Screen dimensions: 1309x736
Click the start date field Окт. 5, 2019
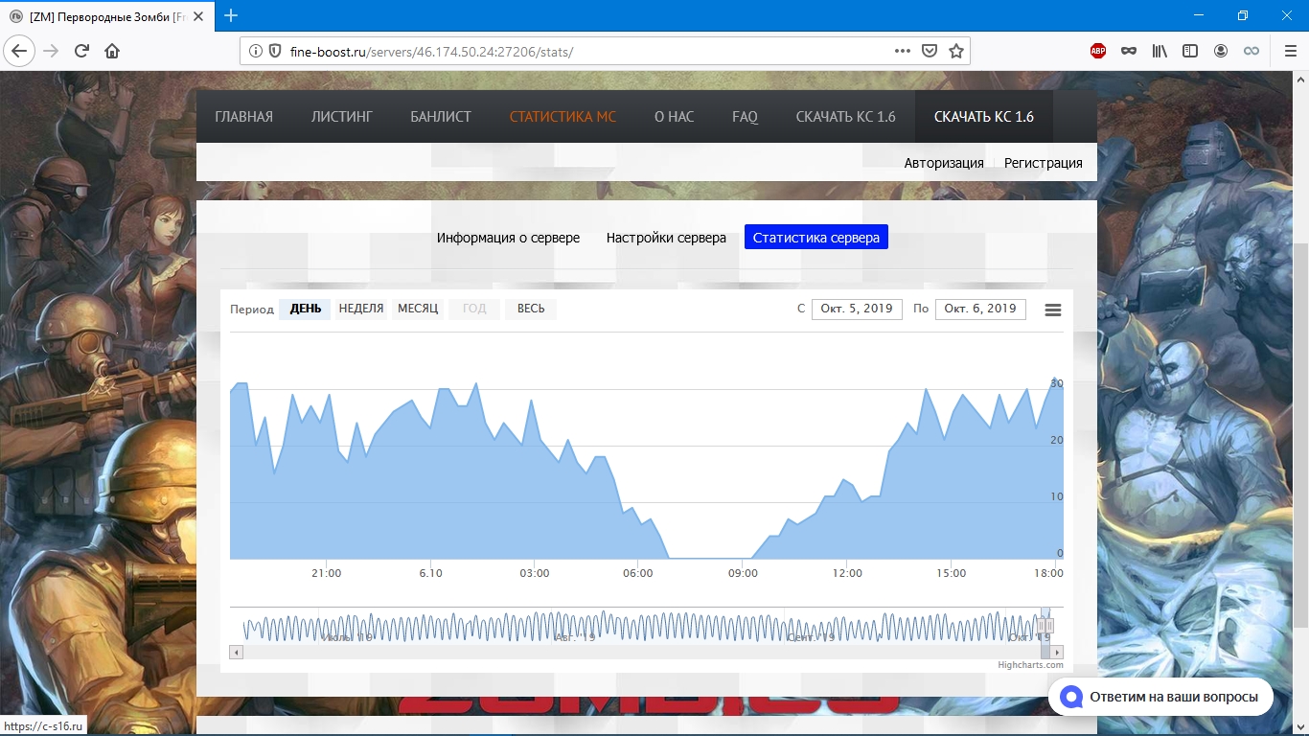click(x=857, y=309)
